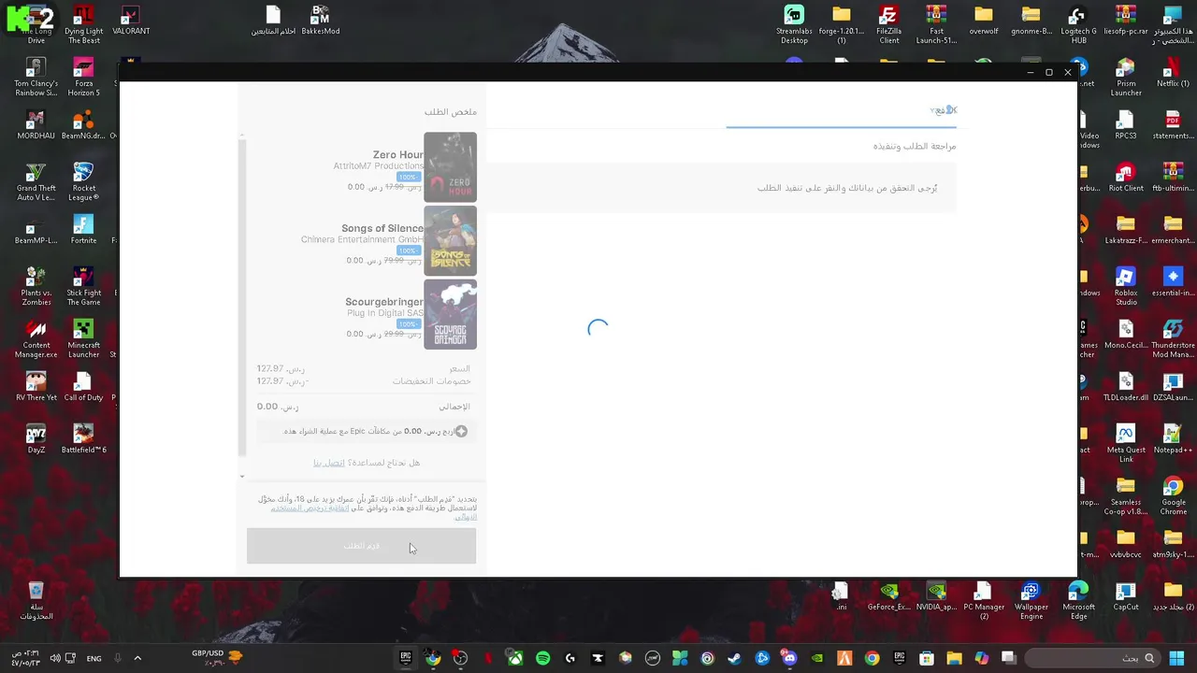Click the Zero Hour game thumbnail
The width and height of the screenshot is (1197, 673).
click(450, 167)
